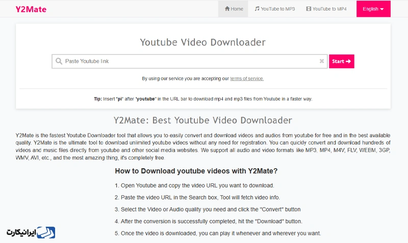The image size is (408, 243).
Task: Click the music note icon in navbar
Action: [x=257, y=9]
